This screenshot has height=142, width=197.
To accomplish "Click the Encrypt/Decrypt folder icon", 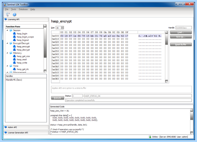I will tap(11, 43).
